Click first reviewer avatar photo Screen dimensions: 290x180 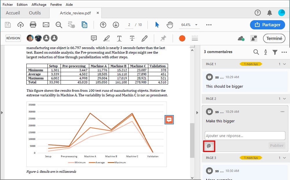click(30, 38)
